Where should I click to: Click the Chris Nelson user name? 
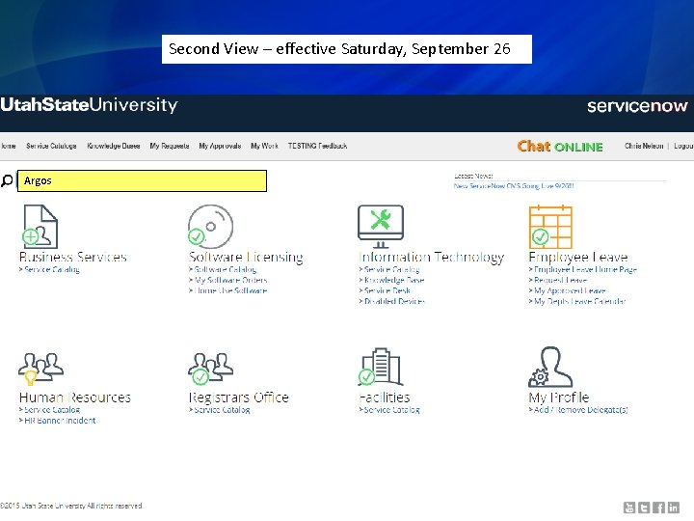[x=644, y=146]
